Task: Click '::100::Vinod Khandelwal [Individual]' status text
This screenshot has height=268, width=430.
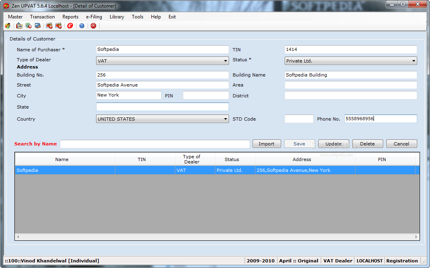Action: (52, 261)
